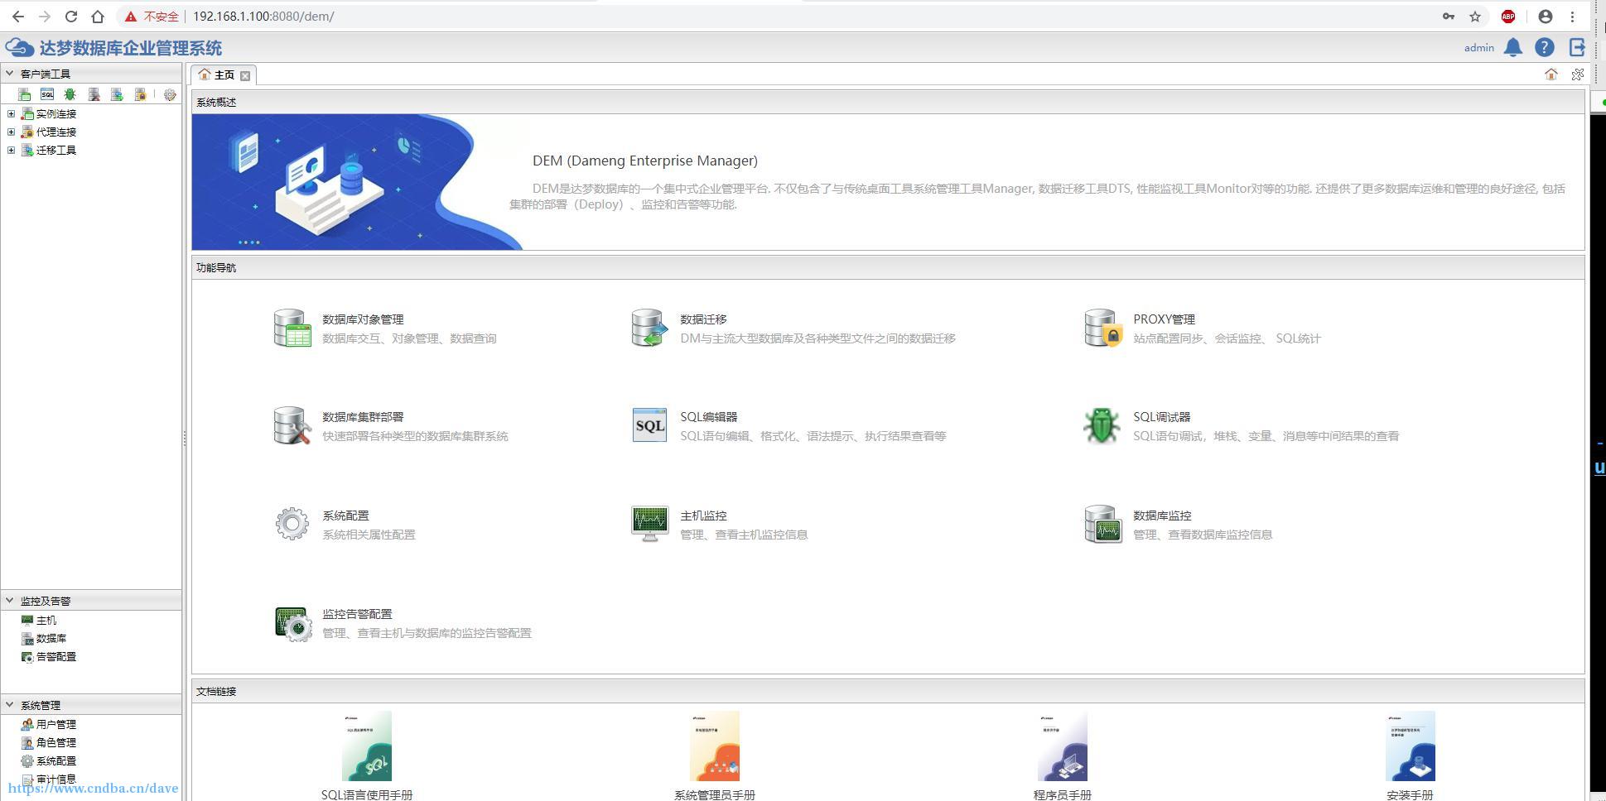Open the browser profile account icon
The width and height of the screenshot is (1606, 801).
1545,17
